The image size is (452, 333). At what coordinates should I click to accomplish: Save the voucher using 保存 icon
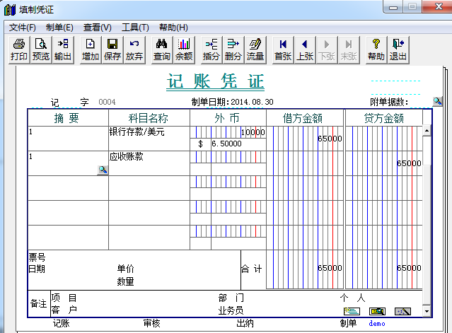tap(112, 49)
